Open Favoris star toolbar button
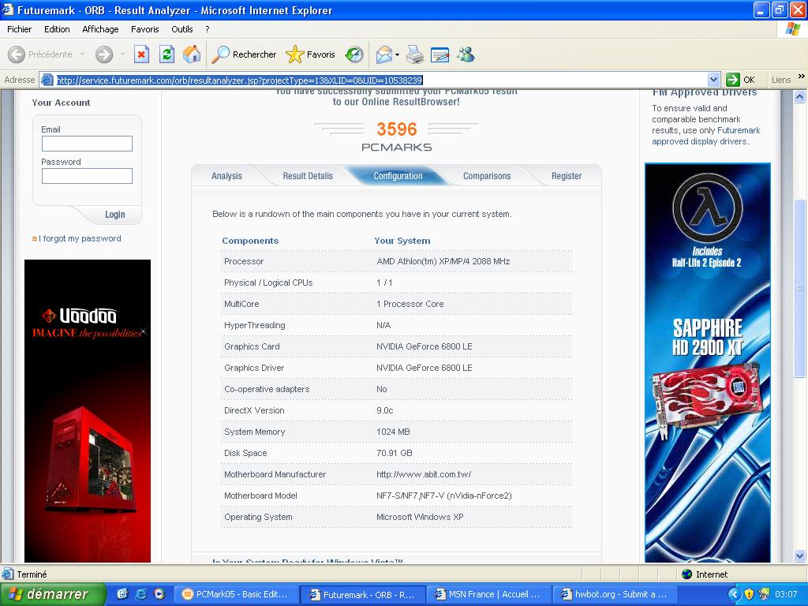The image size is (808, 606). pos(310,54)
